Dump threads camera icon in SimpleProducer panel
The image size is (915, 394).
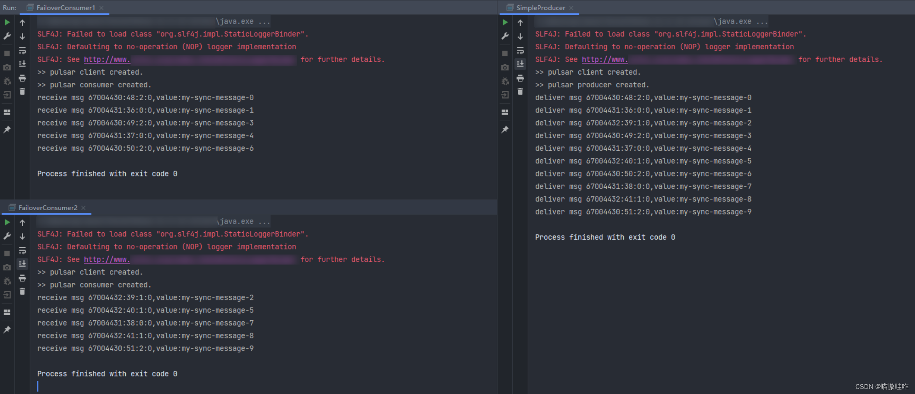(505, 67)
